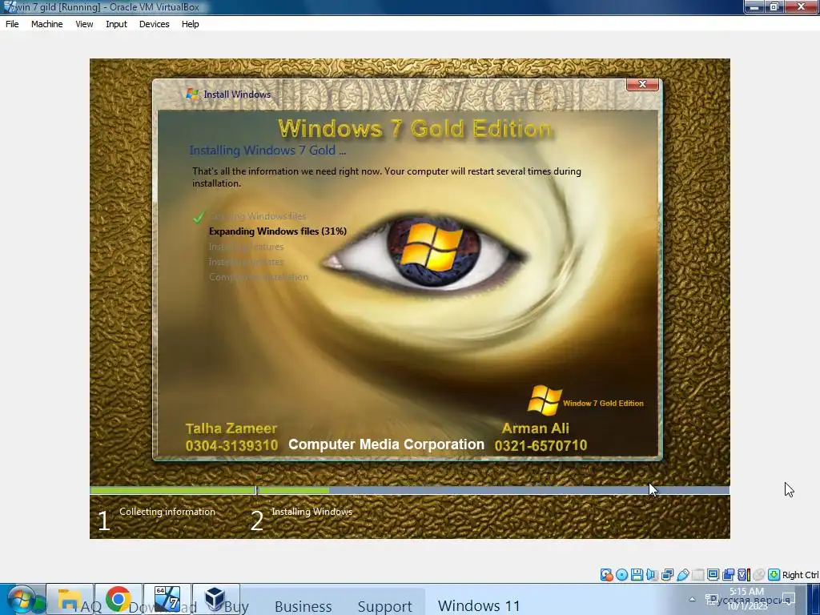Click the Window 7 Gold Edition flag logo

(x=545, y=400)
